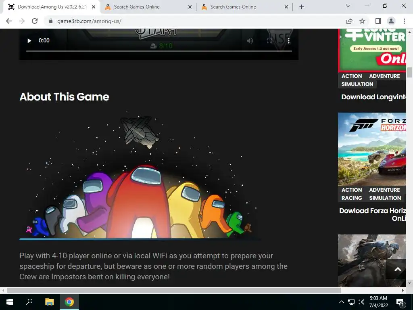This screenshot has height=310, width=413.
Task: Open the volume tray icon
Action: pyautogui.click(x=361, y=302)
